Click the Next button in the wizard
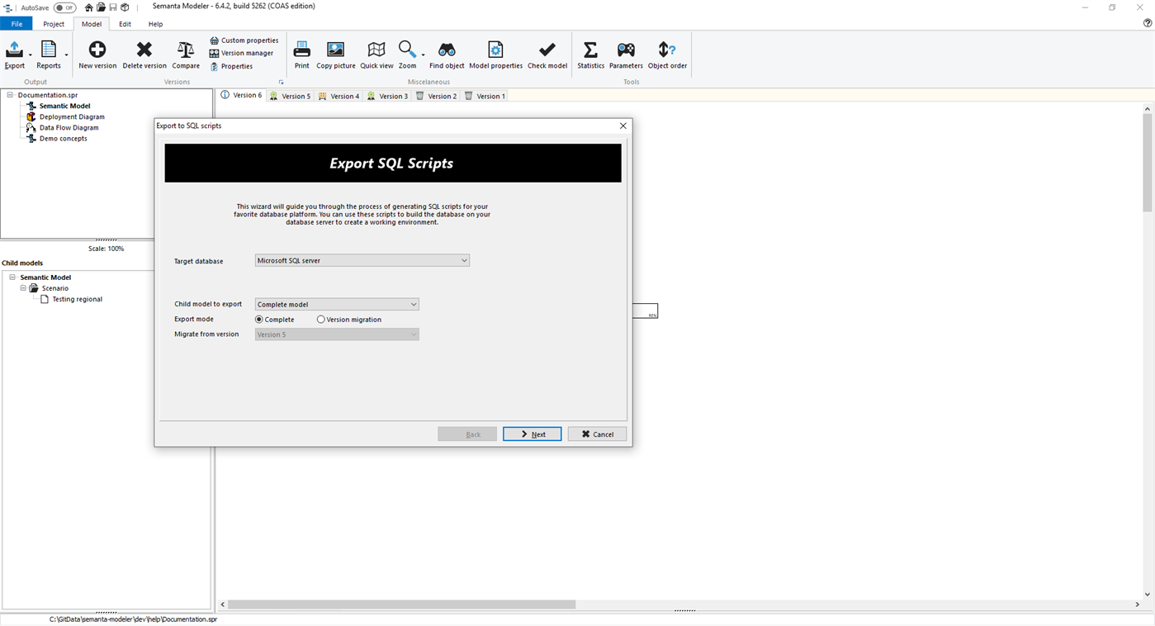Screen dimensions: 1155x626 [x=532, y=434]
